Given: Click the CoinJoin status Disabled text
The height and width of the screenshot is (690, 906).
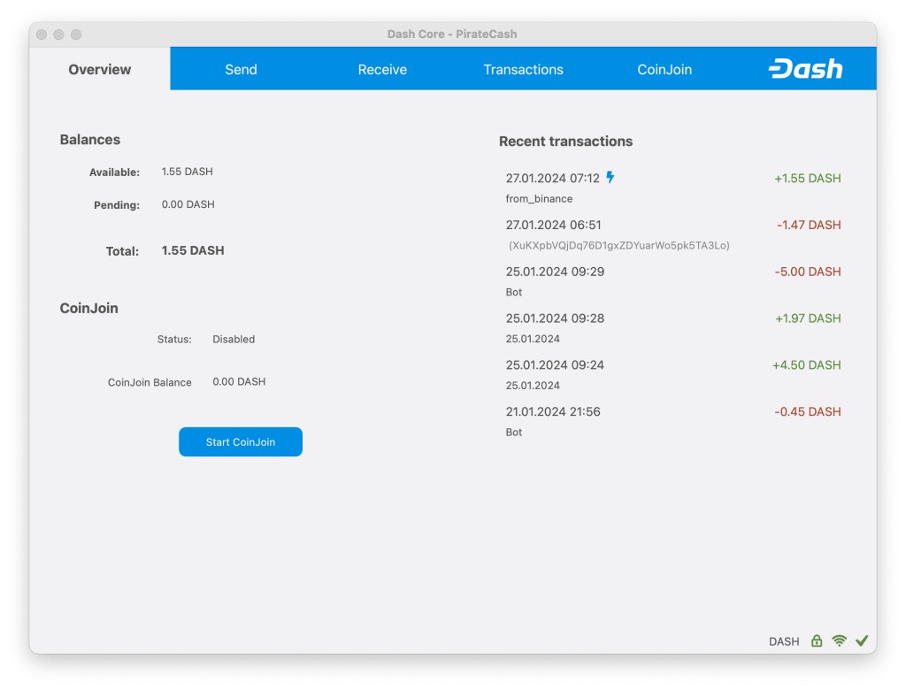Looking at the screenshot, I should tap(234, 339).
